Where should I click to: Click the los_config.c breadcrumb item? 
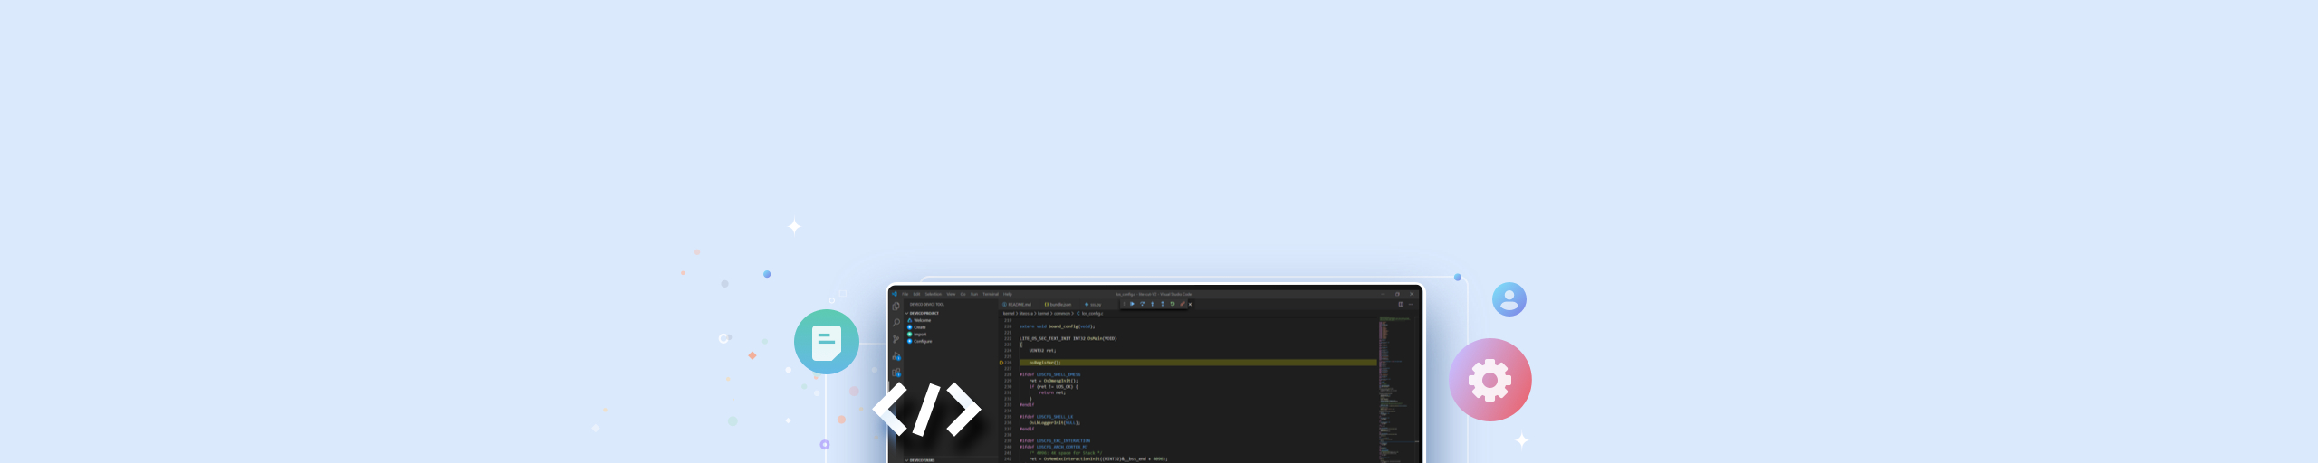pyautogui.click(x=1092, y=313)
